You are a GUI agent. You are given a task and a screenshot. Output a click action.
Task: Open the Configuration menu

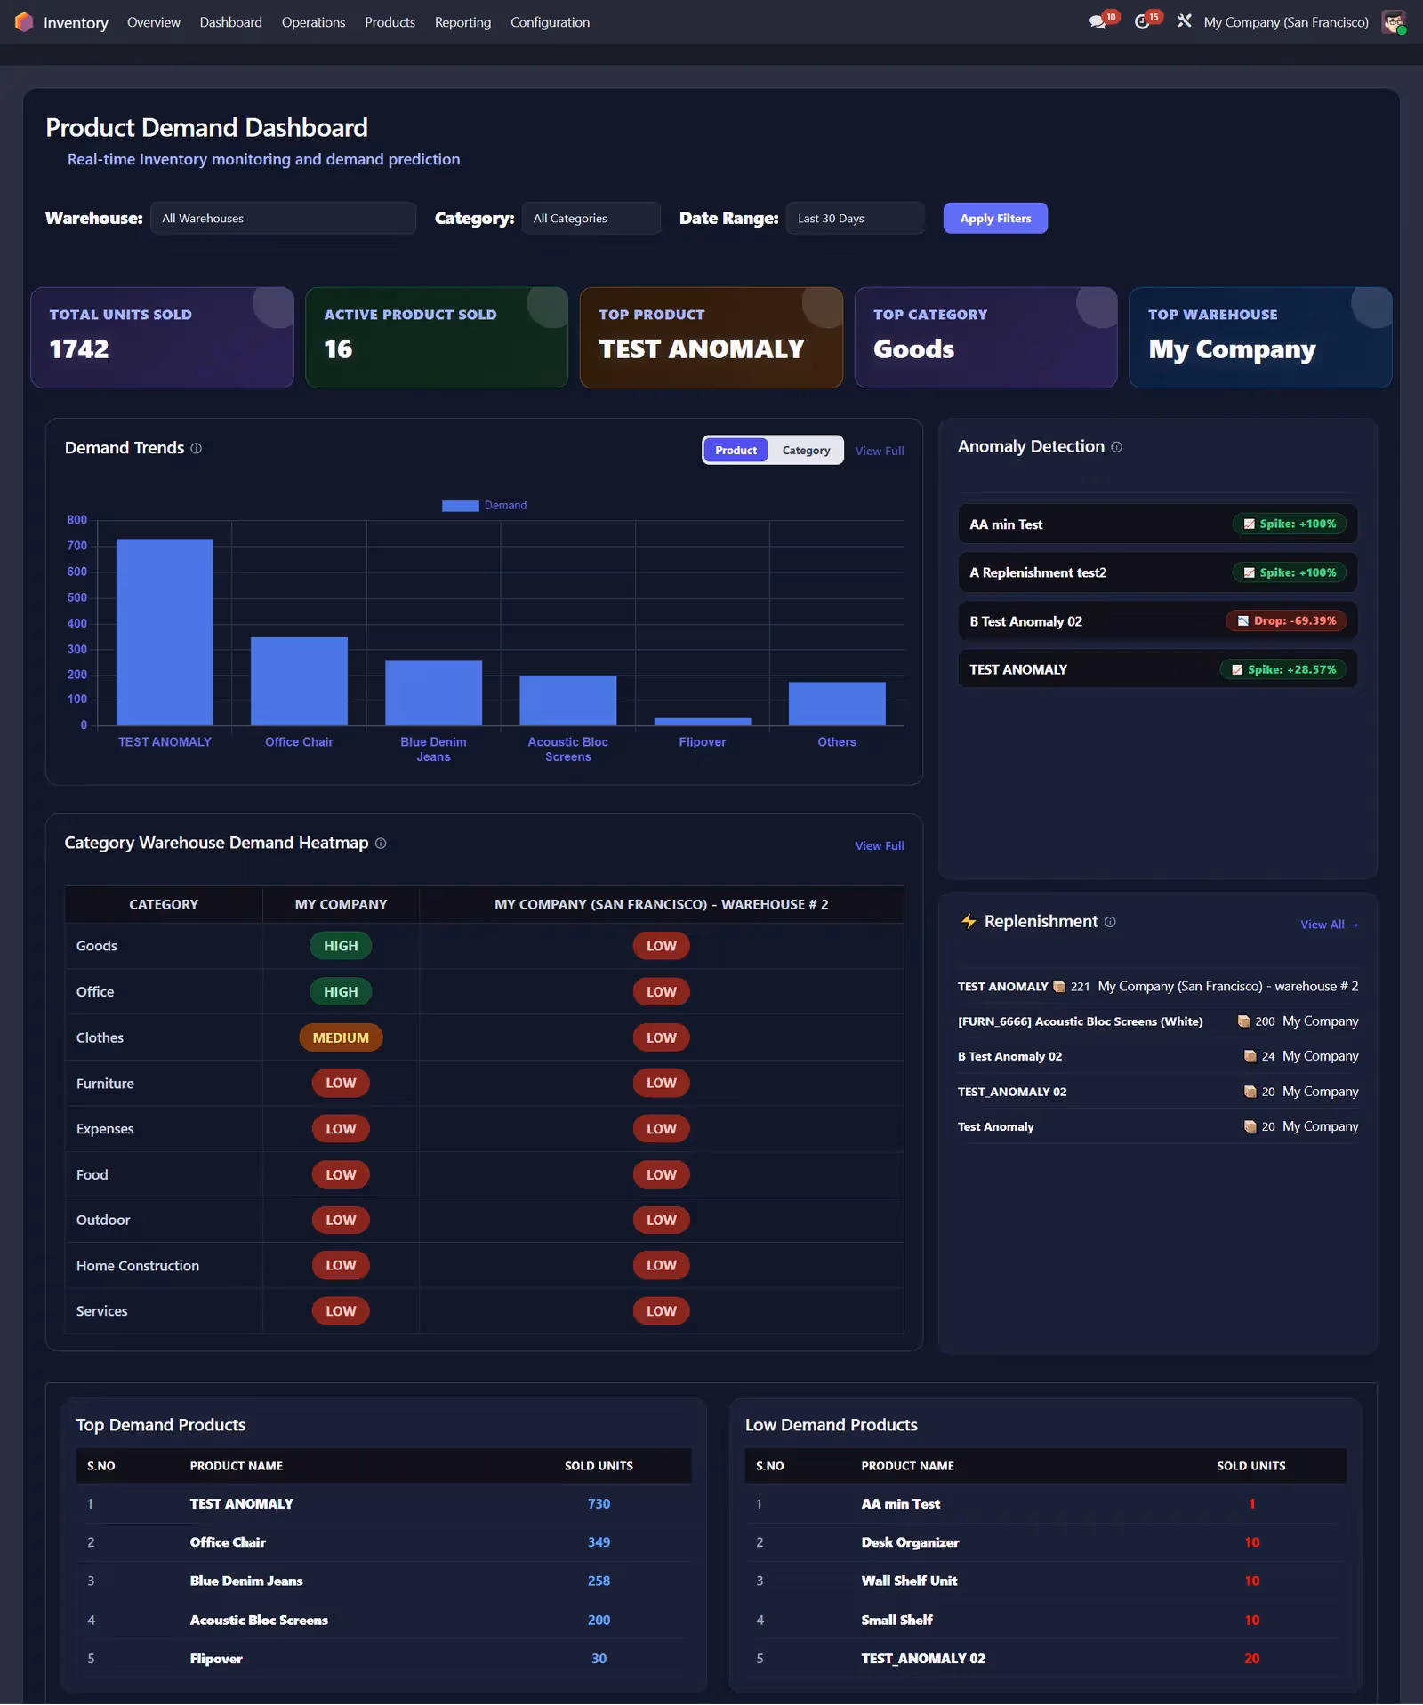(550, 22)
